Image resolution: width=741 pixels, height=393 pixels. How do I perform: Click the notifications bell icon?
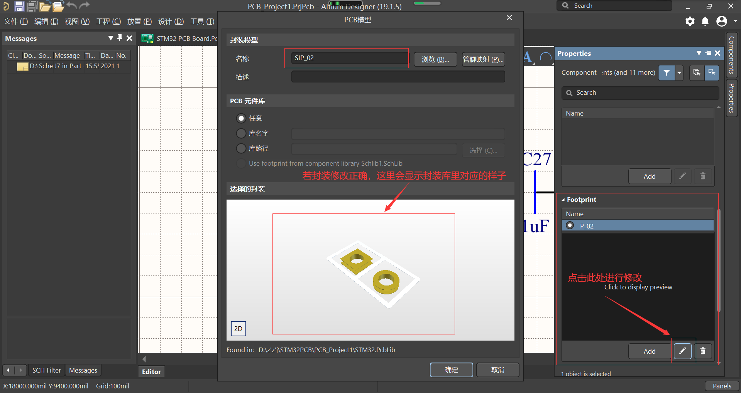click(705, 22)
